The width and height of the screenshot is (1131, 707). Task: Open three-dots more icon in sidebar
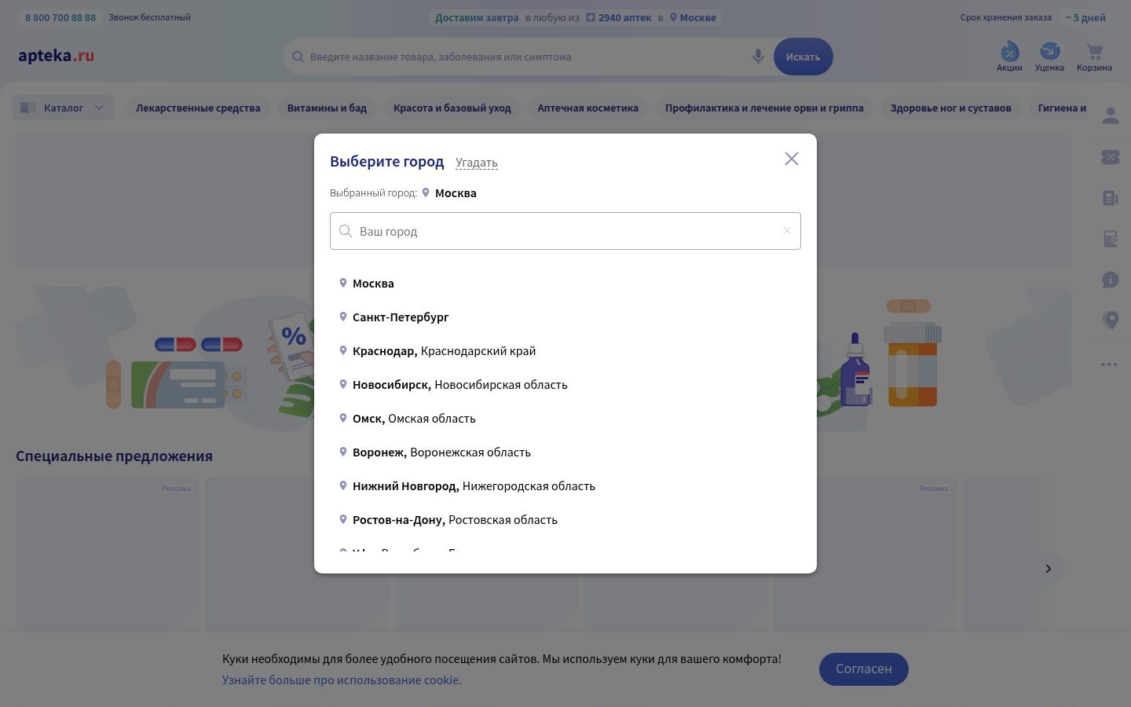(1109, 364)
